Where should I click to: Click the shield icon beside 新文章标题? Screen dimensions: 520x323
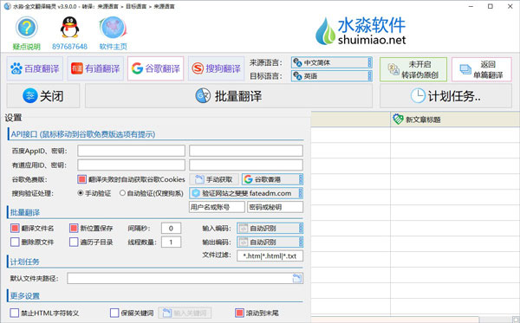coord(398,119)
